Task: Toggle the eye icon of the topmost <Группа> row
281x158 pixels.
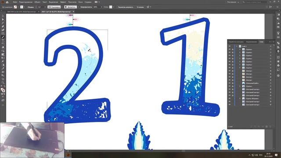Action: (230, 49)
